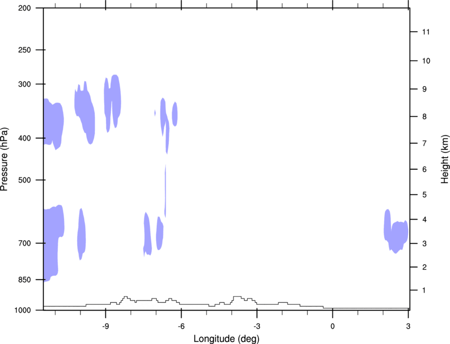Click the 5 km height label
Viewport: 450px width, 344px height.
(x=425, y=195)
